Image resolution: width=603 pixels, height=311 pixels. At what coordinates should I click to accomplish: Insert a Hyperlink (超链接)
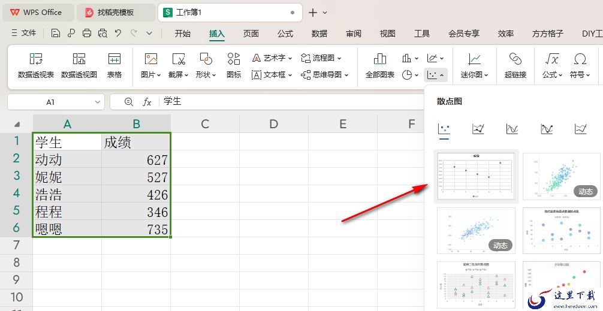point(515,66)
